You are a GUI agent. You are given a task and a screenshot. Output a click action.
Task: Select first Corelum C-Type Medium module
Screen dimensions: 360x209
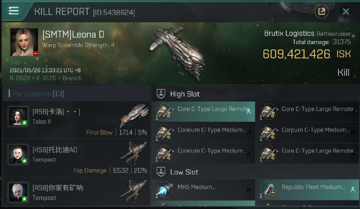[x=203, y=133]
